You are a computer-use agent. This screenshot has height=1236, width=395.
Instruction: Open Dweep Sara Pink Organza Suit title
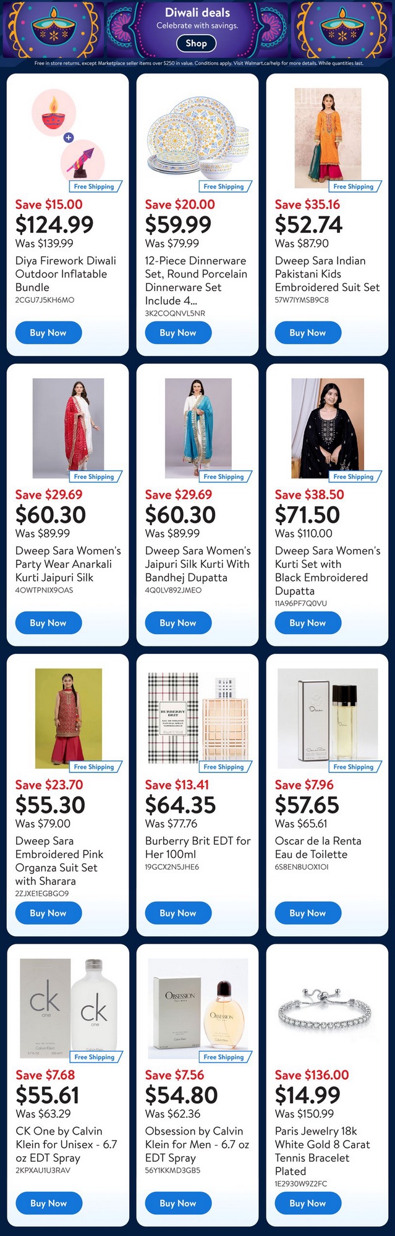(x=59, y=861)
